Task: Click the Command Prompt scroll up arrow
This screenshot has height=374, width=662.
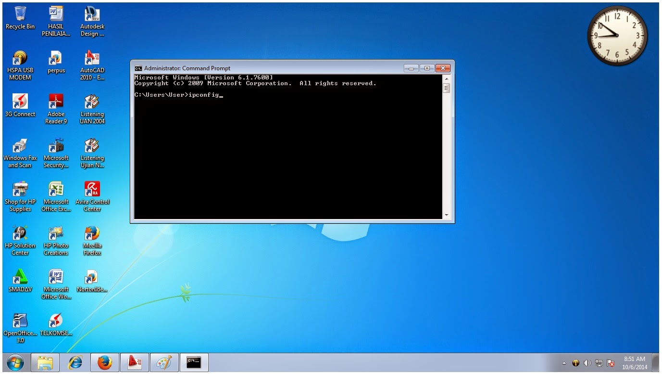Action: (446, 79)
